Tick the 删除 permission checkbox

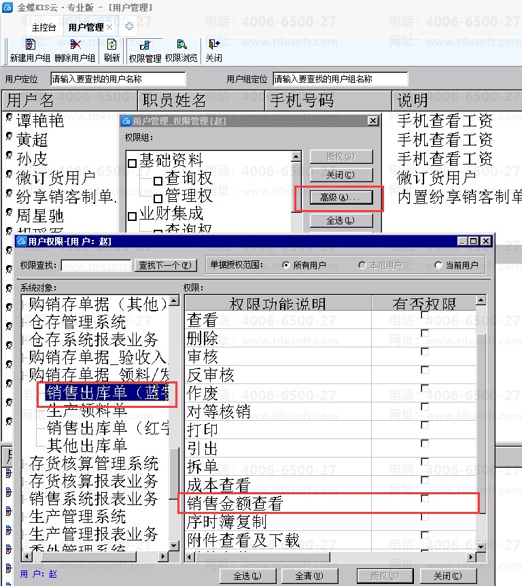pyautogui.click(x=425, y=333)
